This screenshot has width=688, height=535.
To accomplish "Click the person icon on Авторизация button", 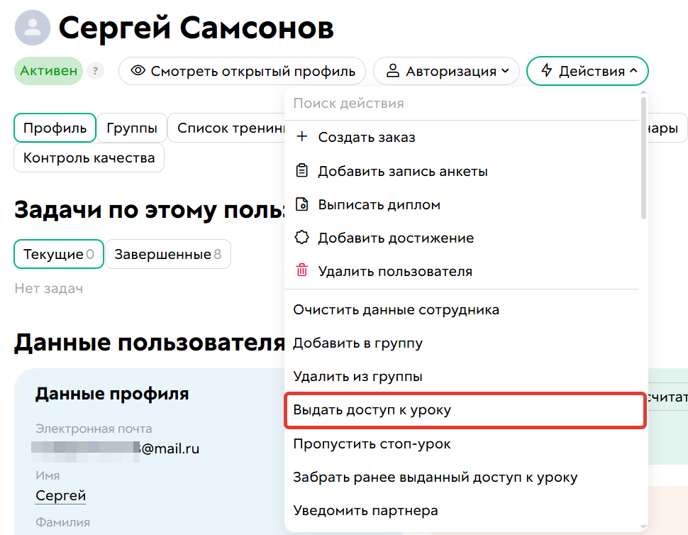I will click(x=393, y=71).
